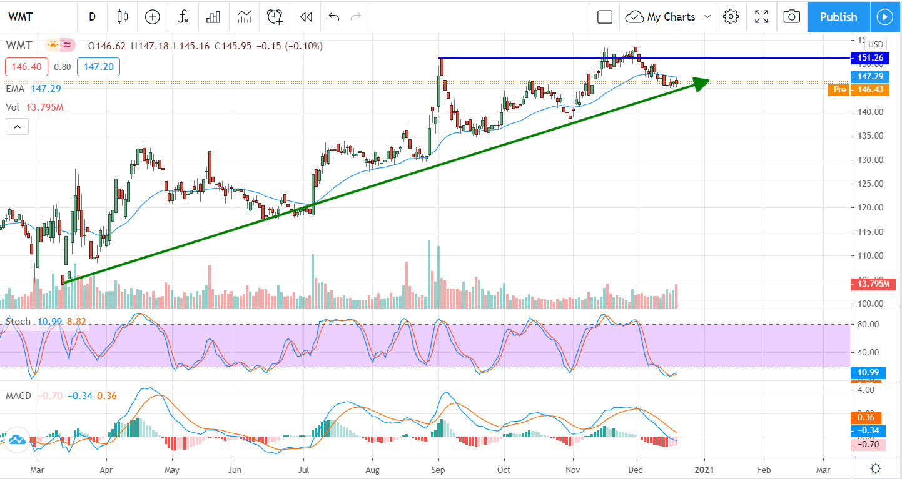Click the Jul label on the time axis
902x479 pixels.
[305, 469]
